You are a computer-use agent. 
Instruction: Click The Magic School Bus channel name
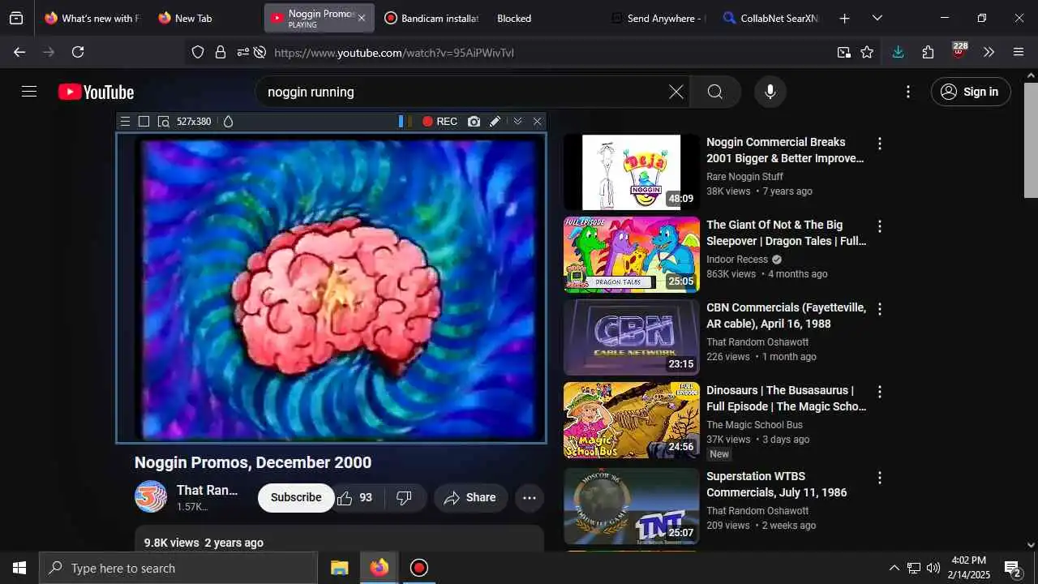click(x=754, y=425)
